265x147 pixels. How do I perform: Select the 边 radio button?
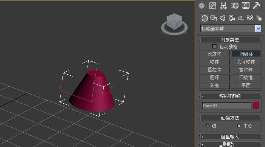tap(207, 126)
